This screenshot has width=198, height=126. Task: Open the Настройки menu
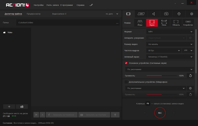[38, 5]
